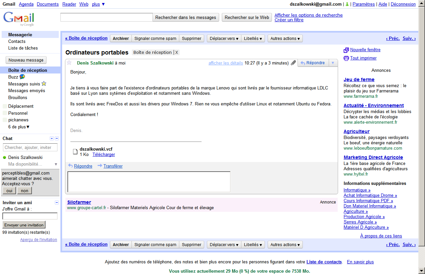Click the Silofarmer ad link
This screenshot has height=274, width=425.
pos(79,202)
